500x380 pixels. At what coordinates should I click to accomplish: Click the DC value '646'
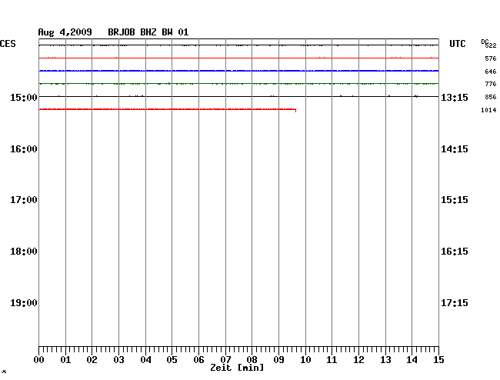(x=491, y=72)
